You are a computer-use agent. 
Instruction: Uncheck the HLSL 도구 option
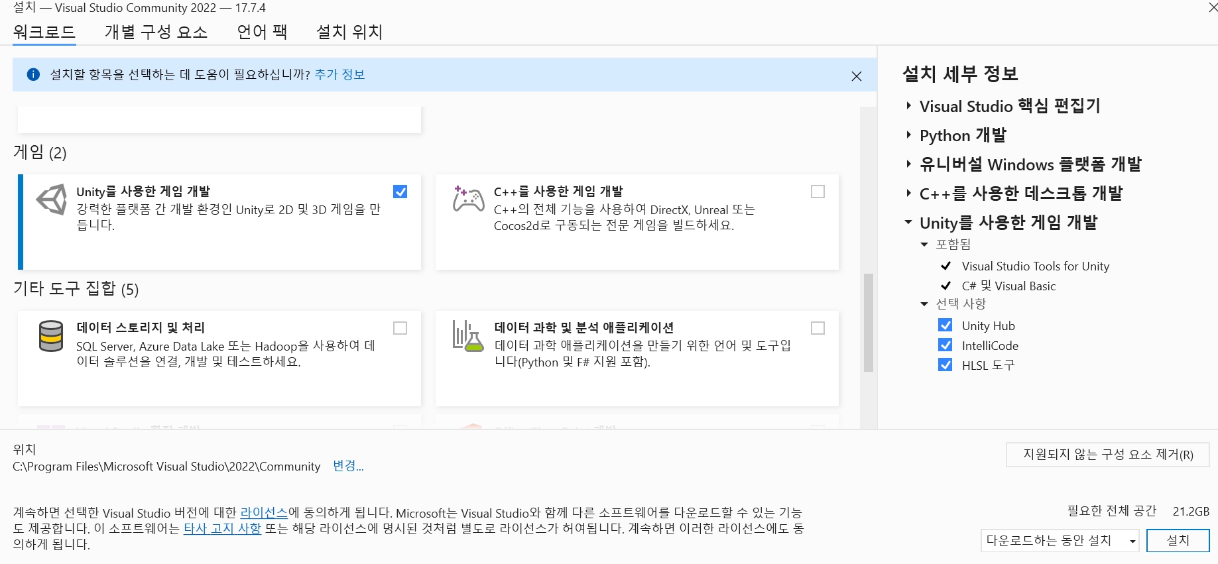(x=945, y=365)
